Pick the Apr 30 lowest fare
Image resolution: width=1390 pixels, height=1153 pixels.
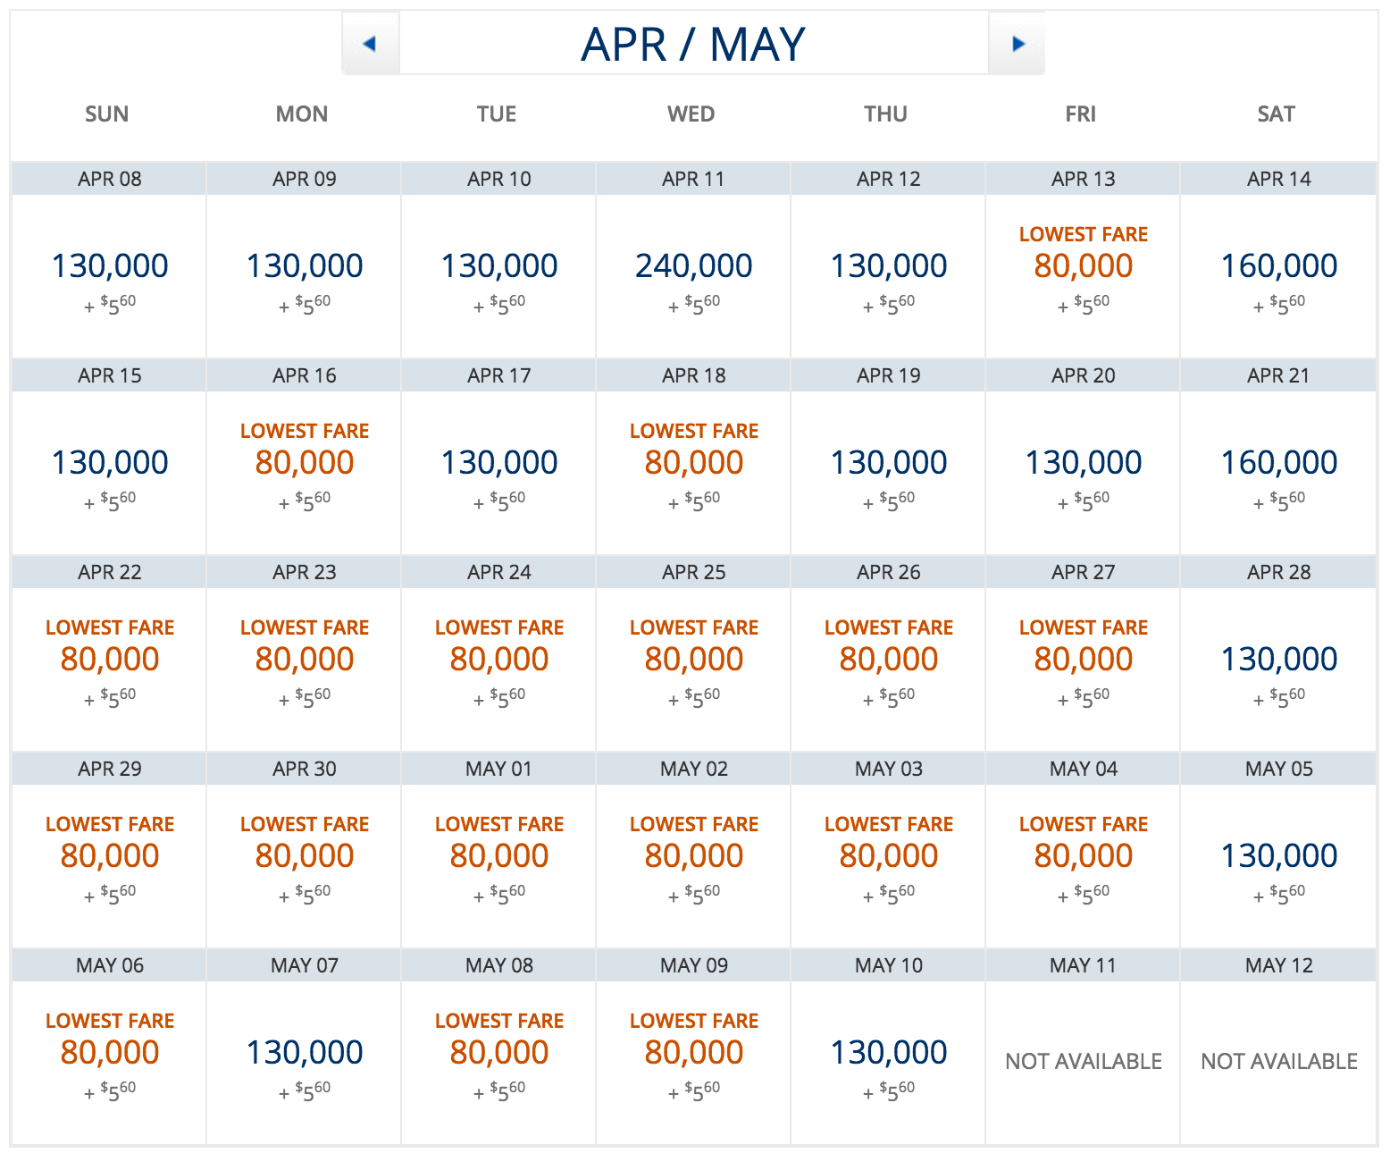pos(304,856)
